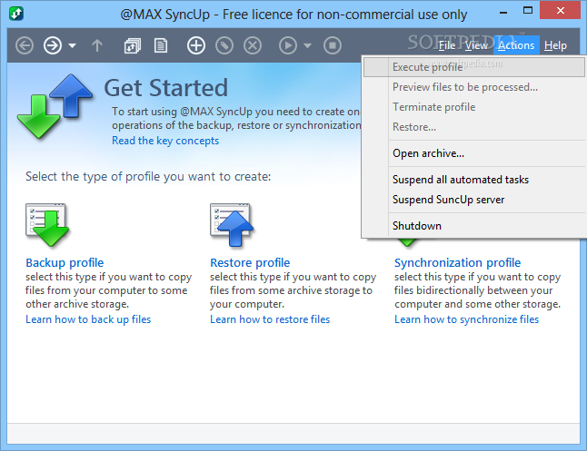Open the Backup profile link
Viewport: 587px width, 451px height.
[65, 262]
